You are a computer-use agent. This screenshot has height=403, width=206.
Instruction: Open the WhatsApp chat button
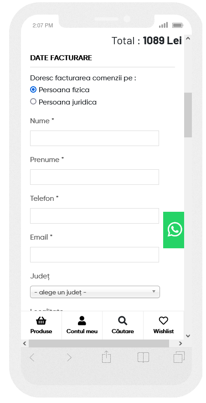pos(174,230)
